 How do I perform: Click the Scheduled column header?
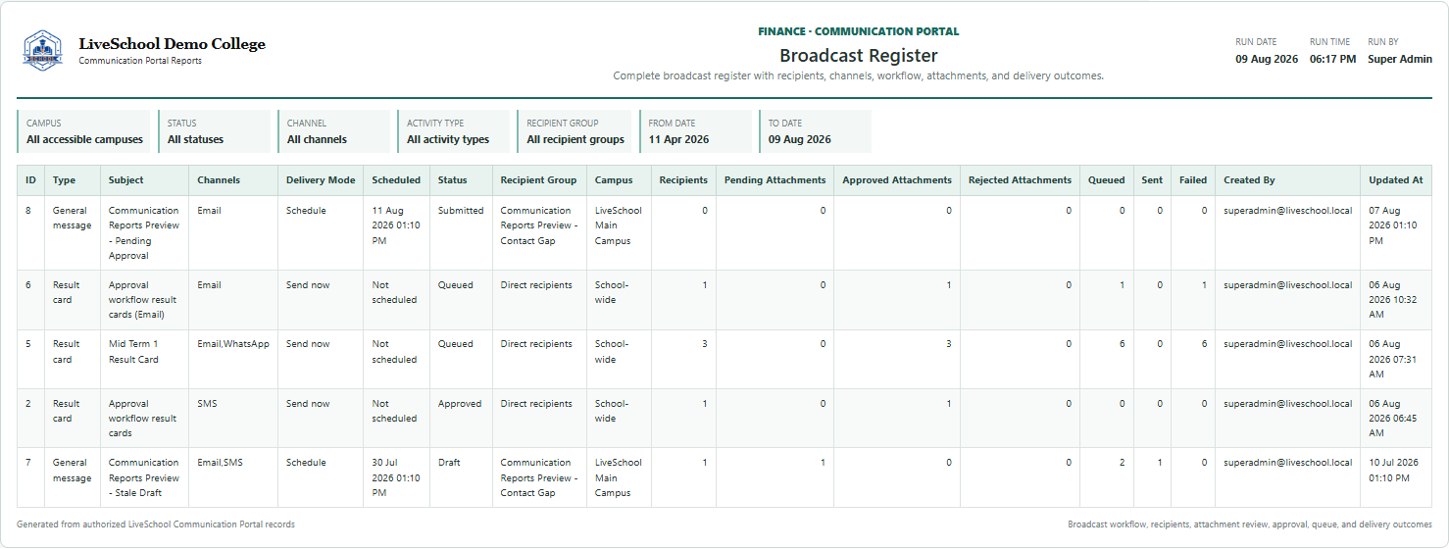tap(396, 180)
